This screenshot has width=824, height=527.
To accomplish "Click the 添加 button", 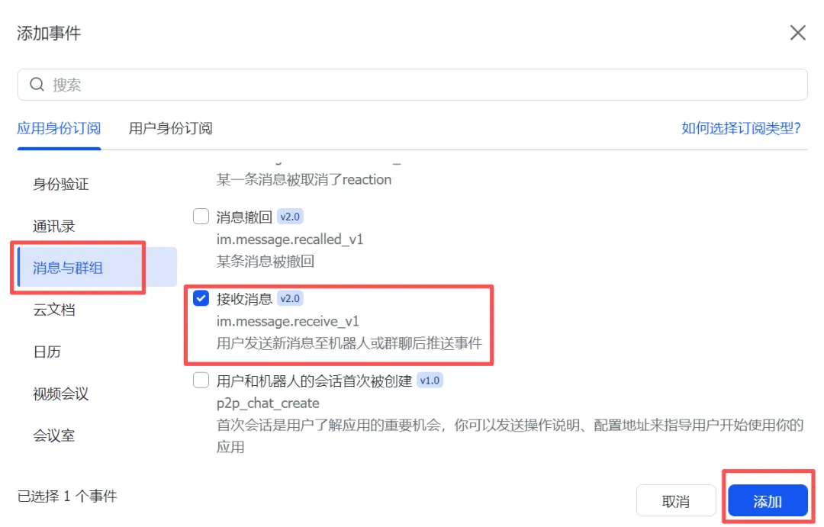I will tap(768, 501).
